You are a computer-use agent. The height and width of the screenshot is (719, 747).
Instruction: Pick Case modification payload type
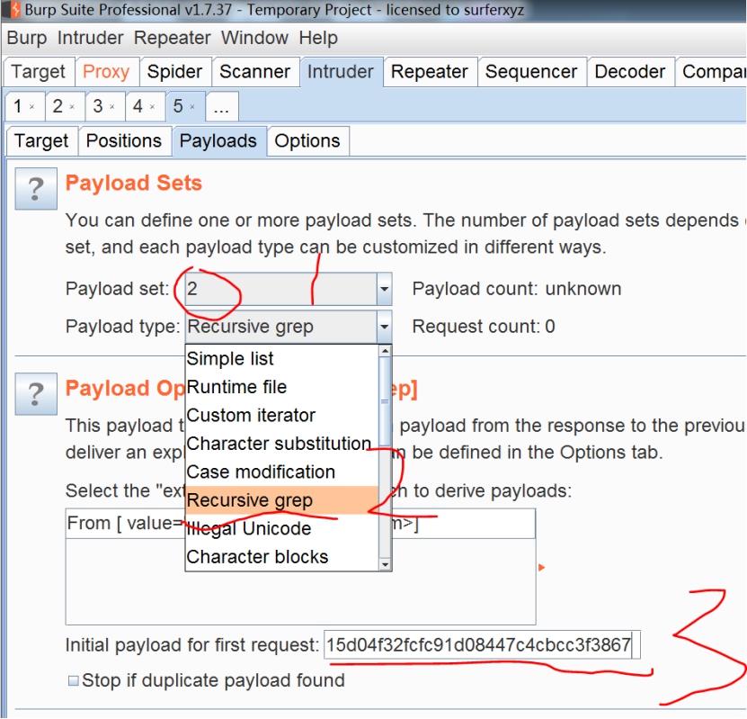[x=282, y=472]
